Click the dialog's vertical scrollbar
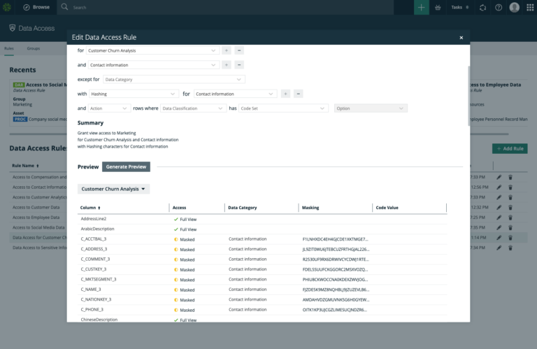The height and width of the screenshot is (349, 537). coord(468,96)
